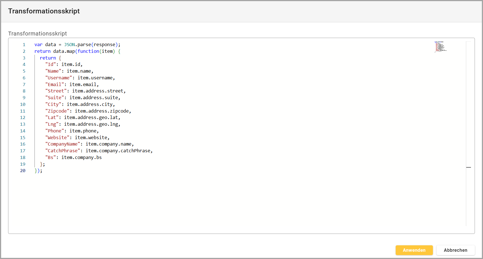Screen dimensions: 483x259
Task: Click line number 10 in the gutter
Action: [x=23, y=104]
